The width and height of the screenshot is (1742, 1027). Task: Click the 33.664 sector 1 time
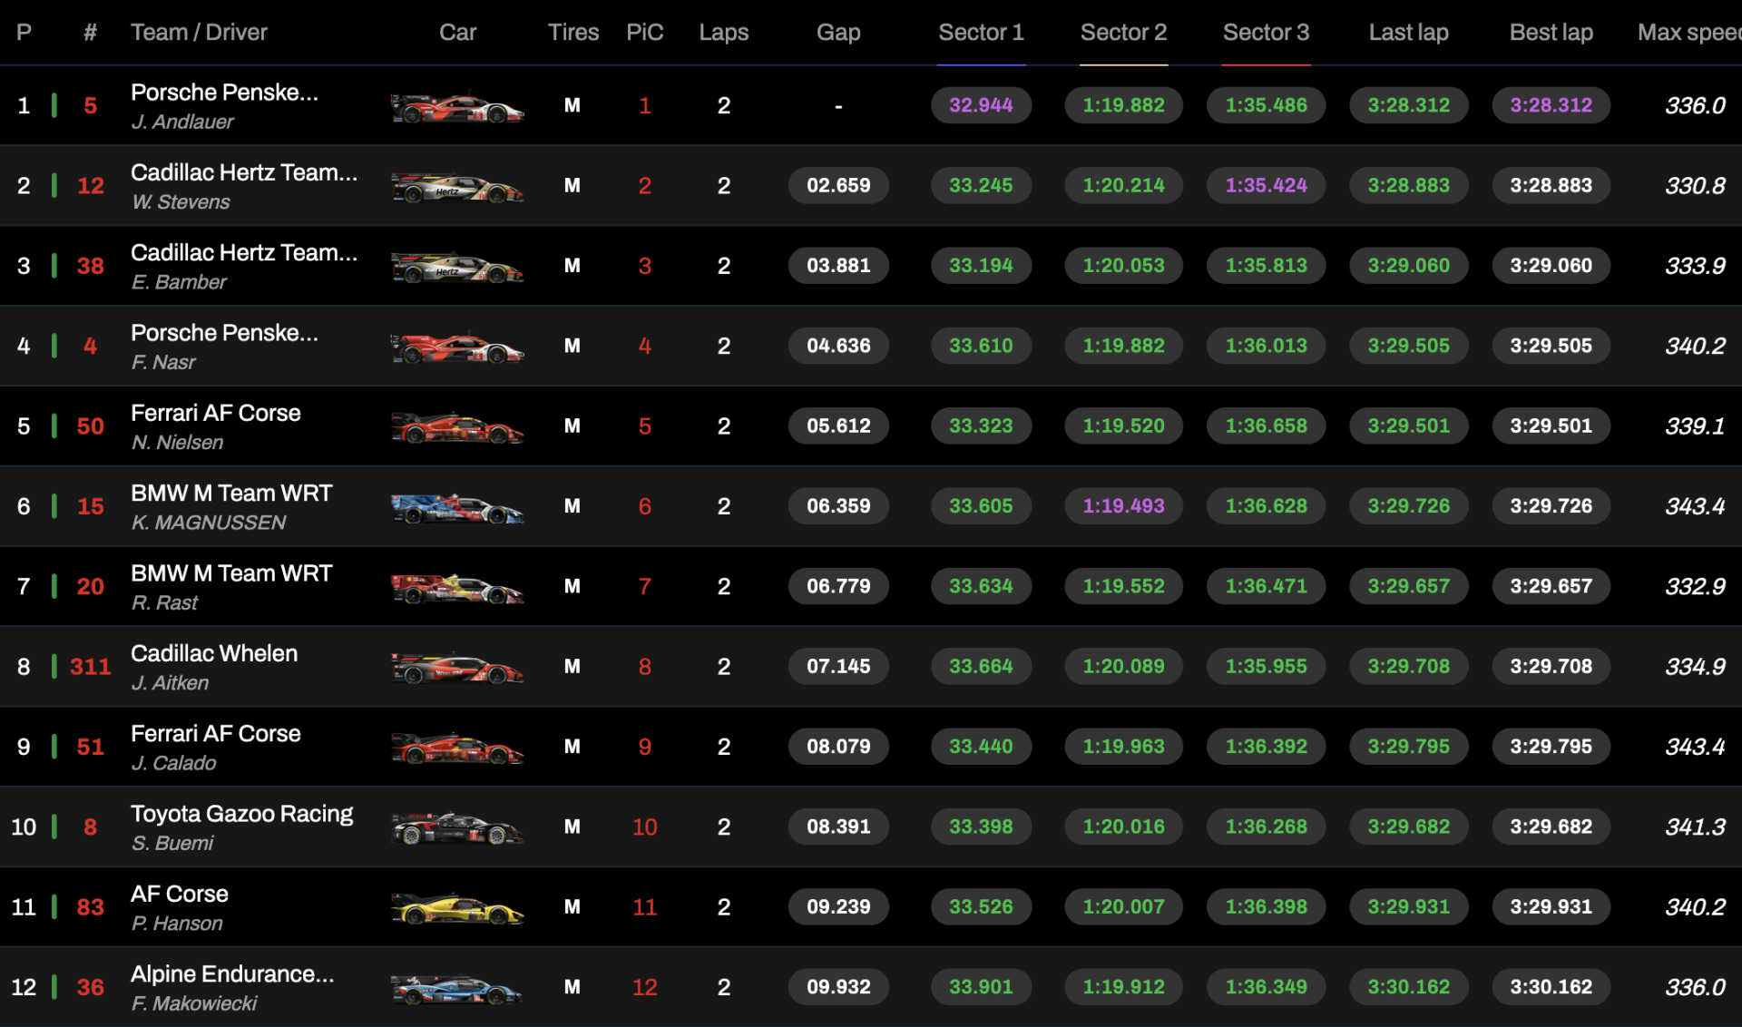981,666
